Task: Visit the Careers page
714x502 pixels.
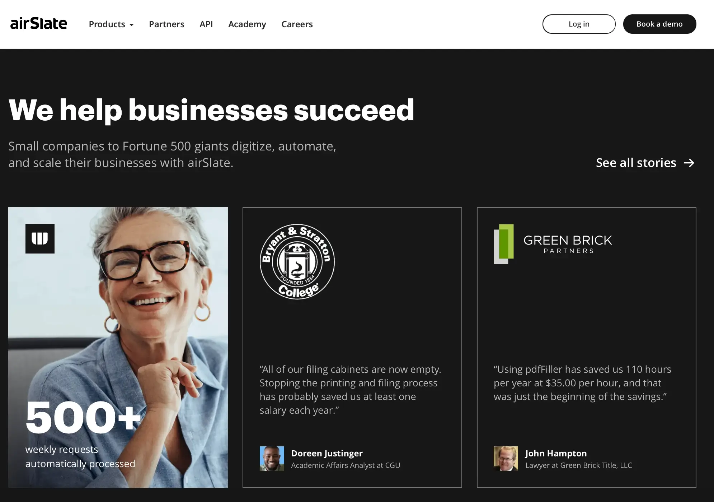Action: (297, 24)
